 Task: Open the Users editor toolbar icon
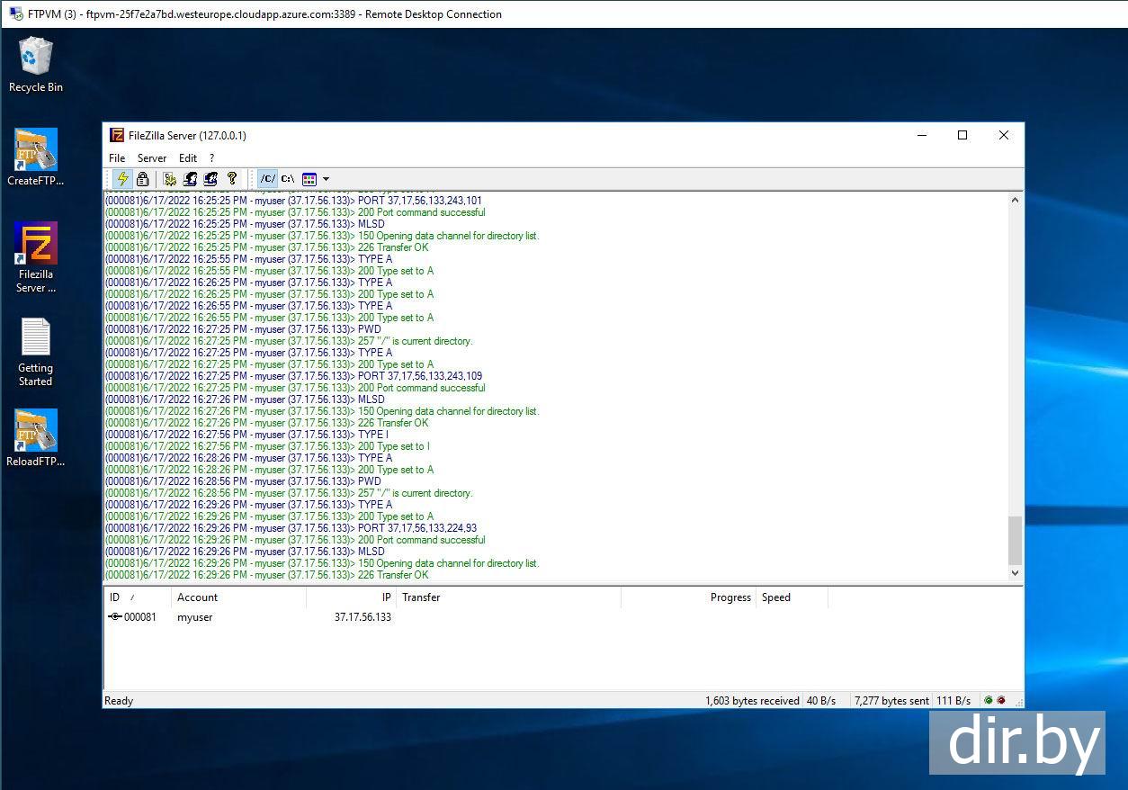coord(190,179)
